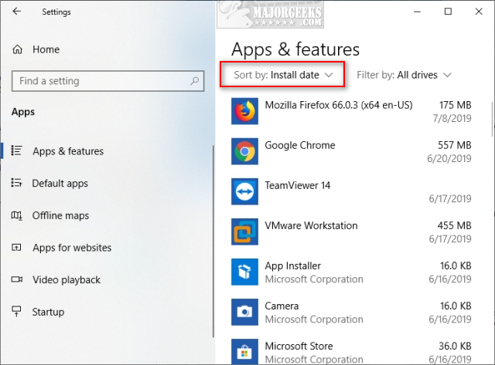
Task: Select the TeamViewer 14 entry name
Action: pos(297,185)
